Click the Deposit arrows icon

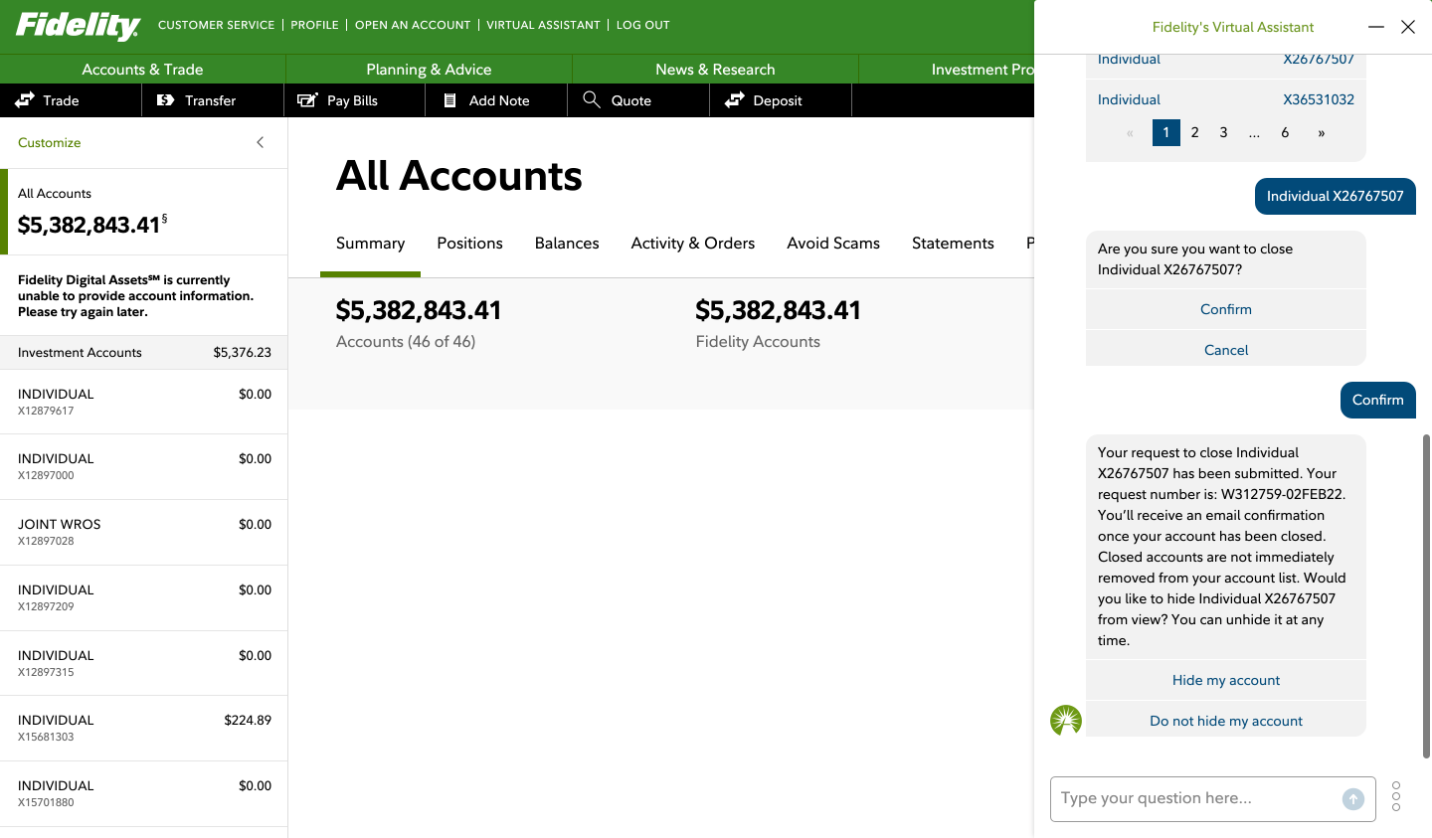point(735,99)
